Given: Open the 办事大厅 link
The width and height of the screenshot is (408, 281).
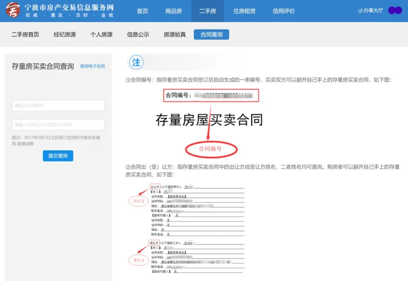Looking at the screenshot, I should [x=371, y=11].
